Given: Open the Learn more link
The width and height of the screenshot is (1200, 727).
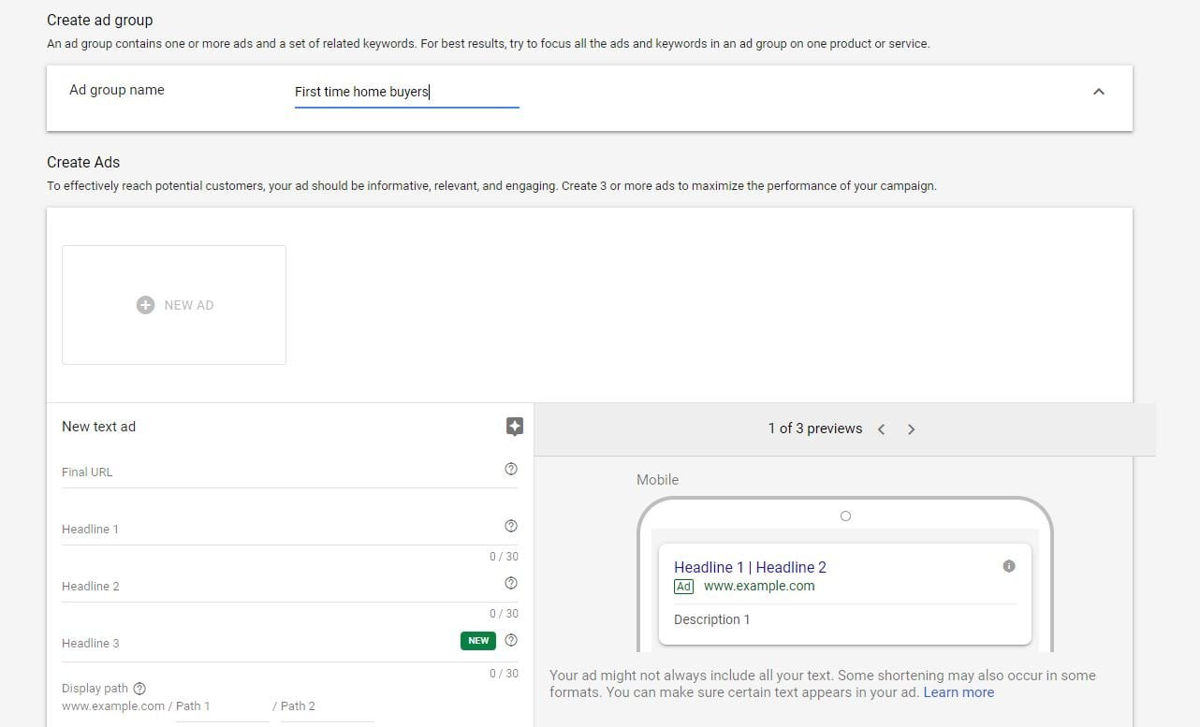Looking at the screenshot, I should 959,692.
